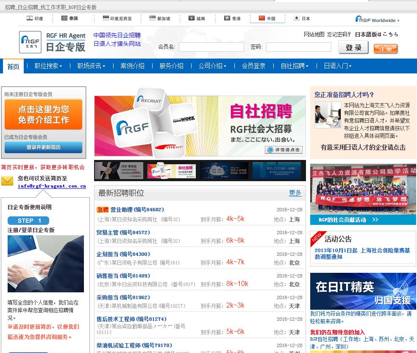Screen dimensions: 417x353
Task: Click the 登录 login button
Action: (353, 48)
